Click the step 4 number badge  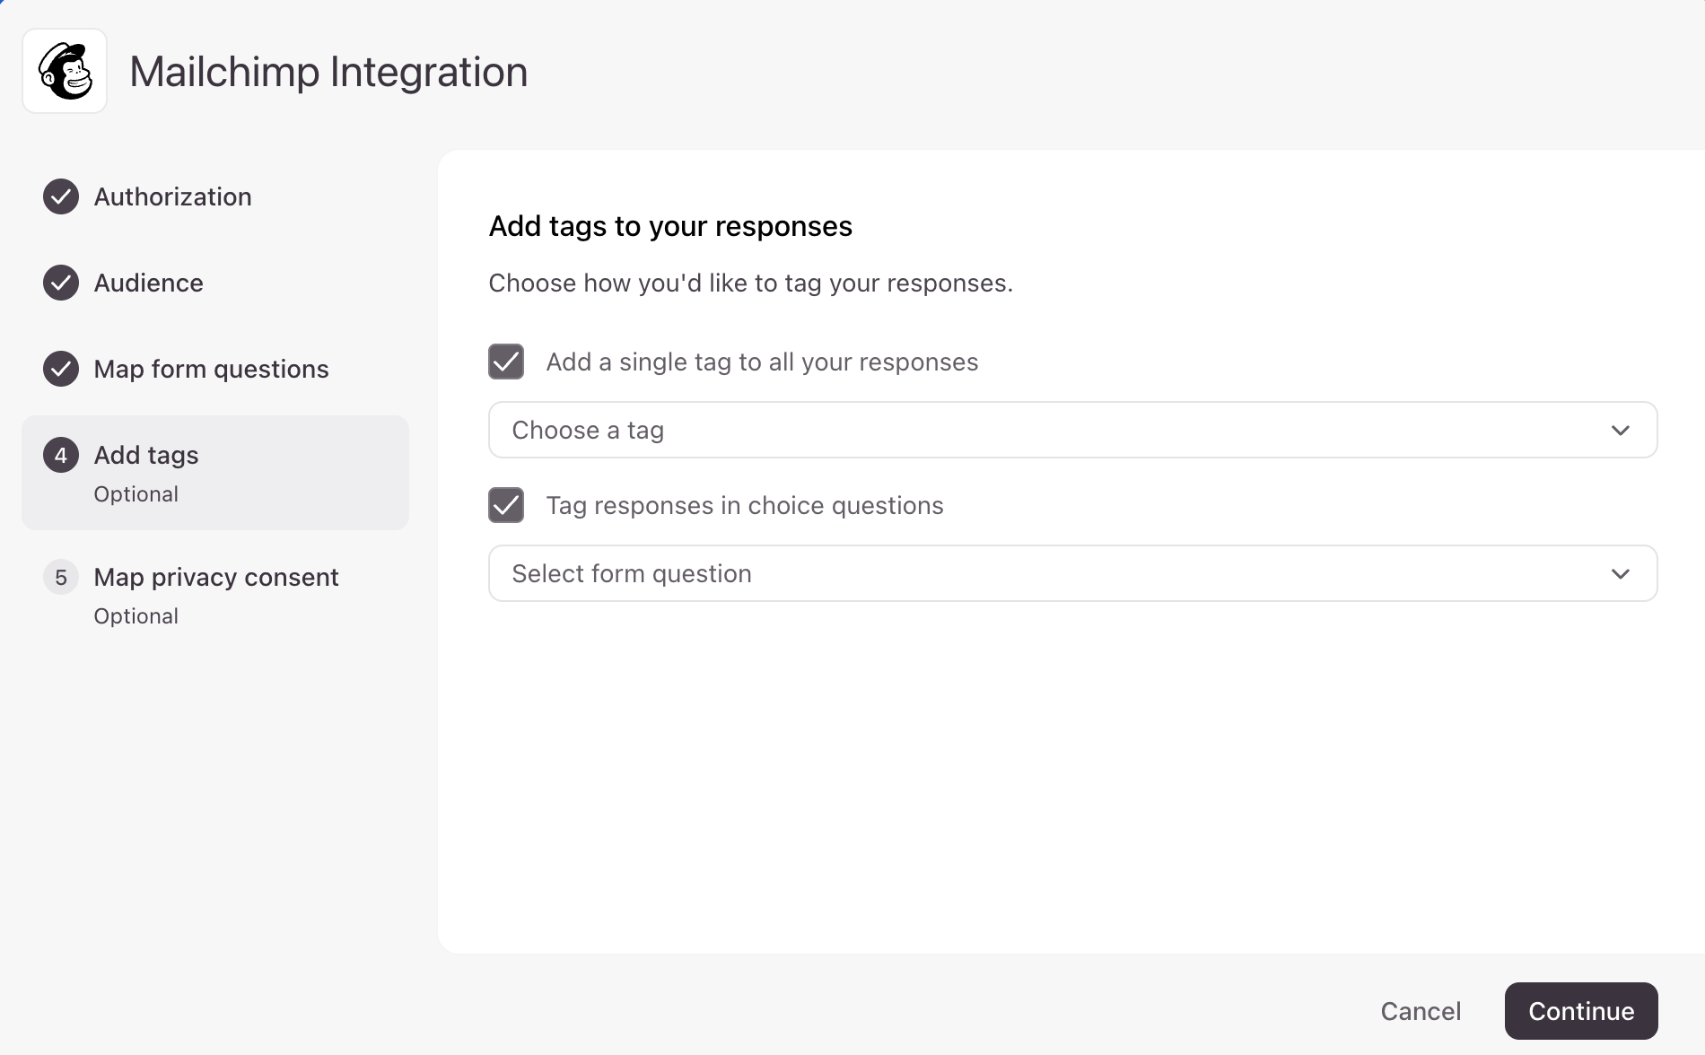61,455
